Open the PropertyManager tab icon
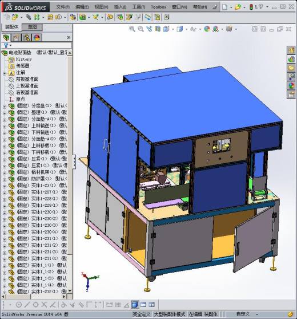The height and width of the screenshot is (319, 297). pos(16,37)
